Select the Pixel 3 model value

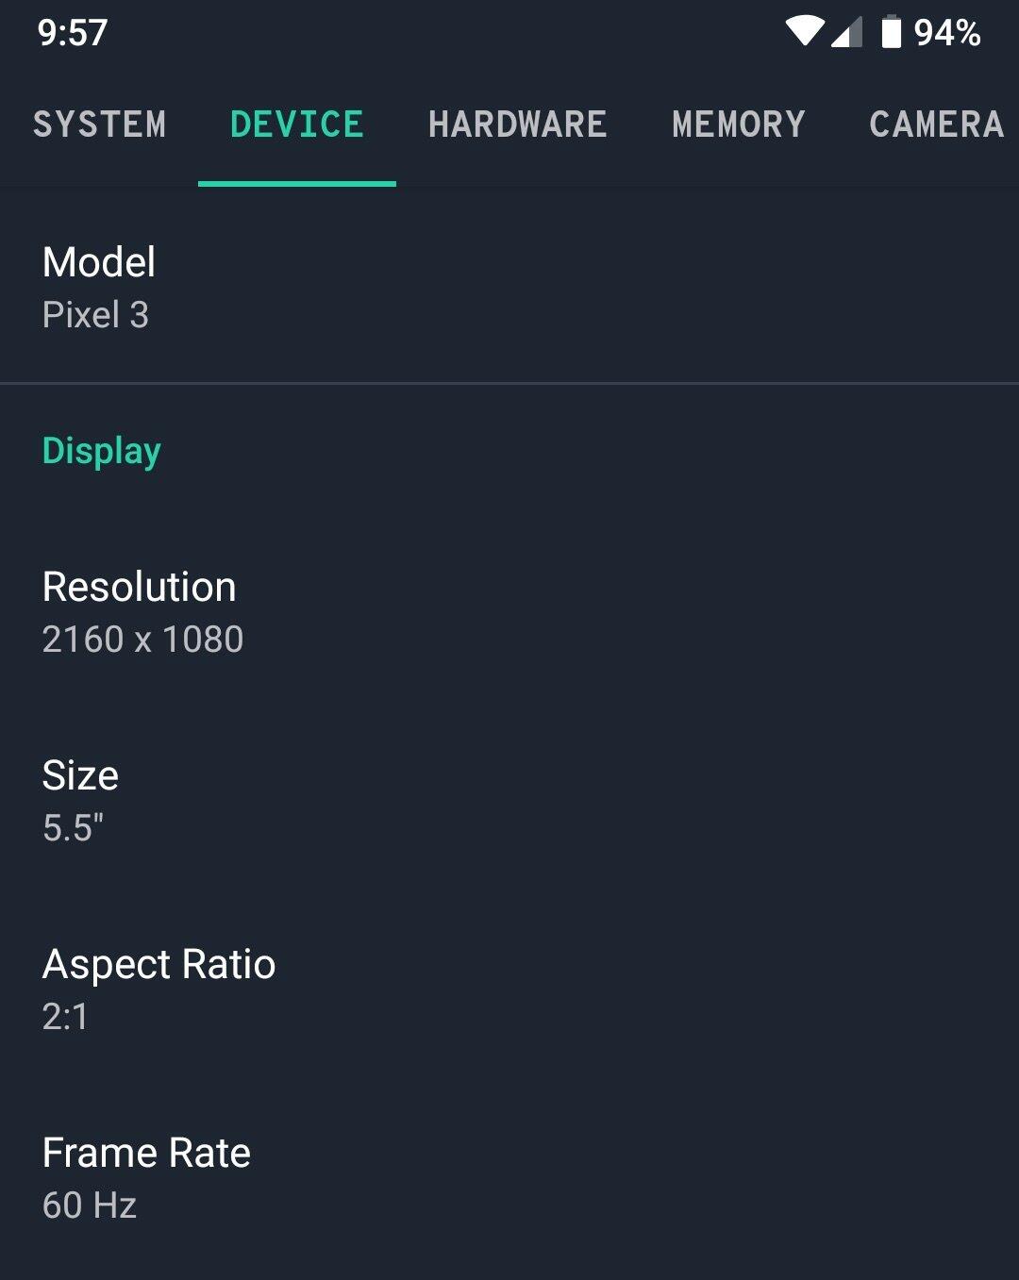click(x=95, y=315)
